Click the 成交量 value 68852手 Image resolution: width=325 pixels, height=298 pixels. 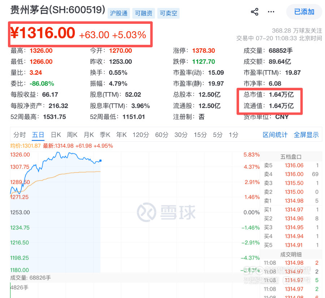coord(281,51)
